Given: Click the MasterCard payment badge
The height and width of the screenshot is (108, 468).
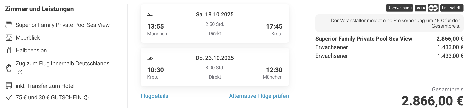Looking at the screenshot, I should (x=433, y=8).
